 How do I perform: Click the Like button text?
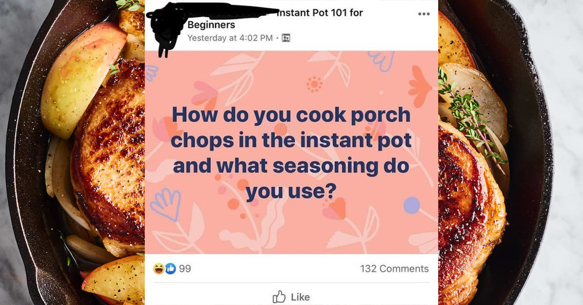(x=300, y=297)
